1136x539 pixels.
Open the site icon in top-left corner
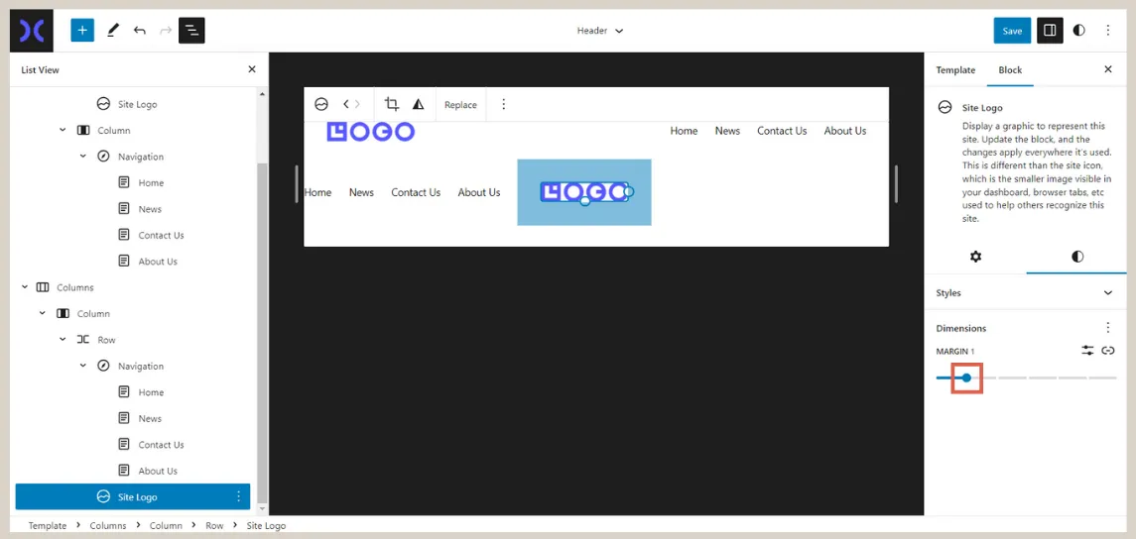tap(32, 31)
